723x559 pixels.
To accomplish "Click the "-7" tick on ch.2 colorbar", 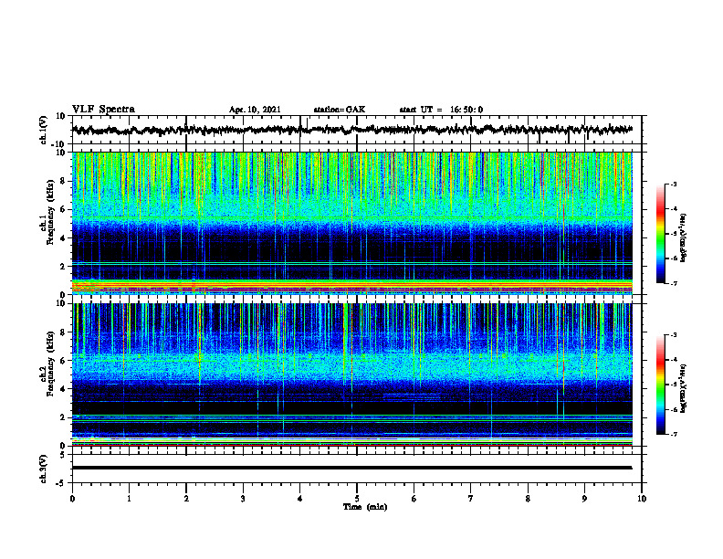I will (674, 435).
